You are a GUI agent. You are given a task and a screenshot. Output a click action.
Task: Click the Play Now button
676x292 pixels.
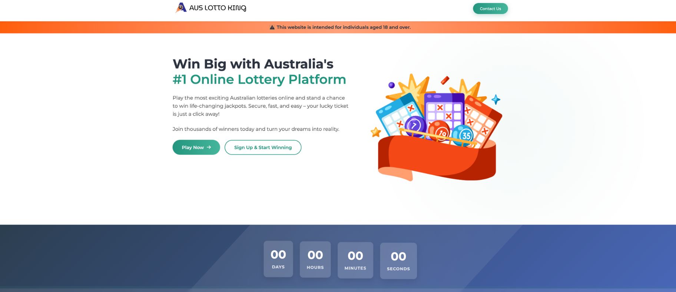(196, 147)
